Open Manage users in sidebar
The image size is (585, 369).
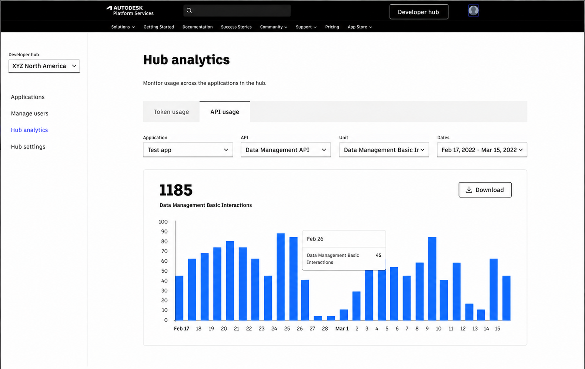[30, 113]
